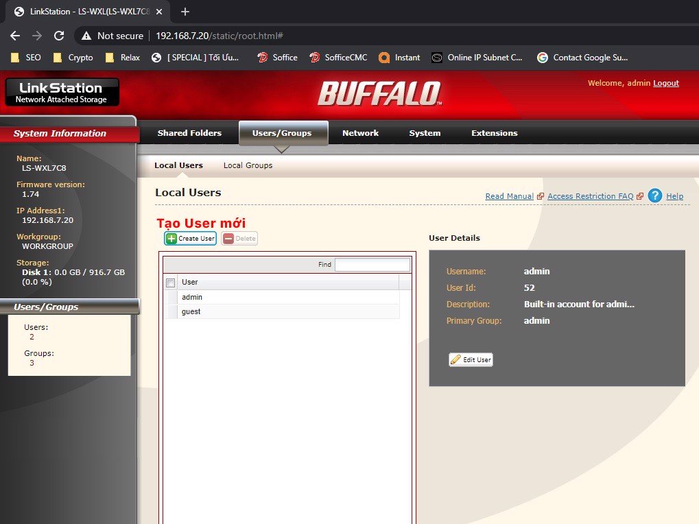The image size is (699, 524).
Task: Close the LinkStation browser tab
Action: coord(159,12)
